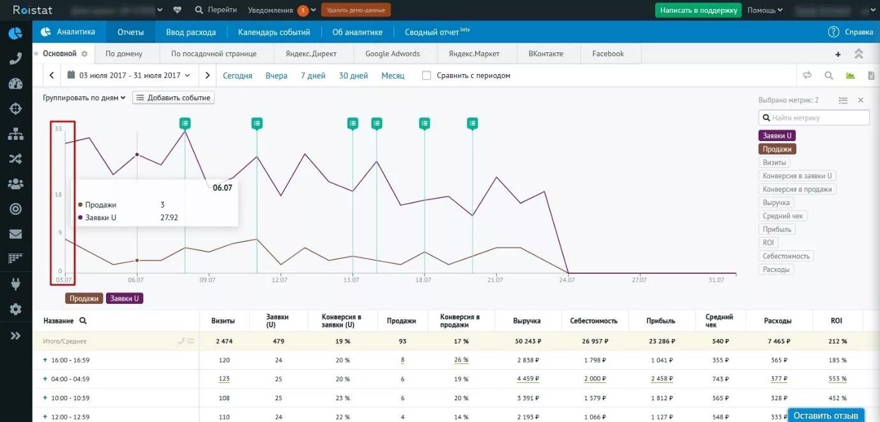Click 'Удалить демо-данные' button

356,10
